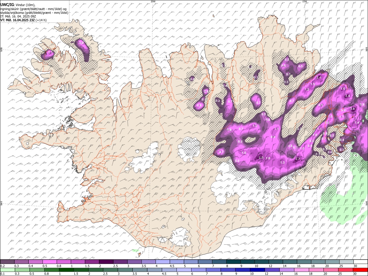Pick the 0.2 dark mauve snow legend swatch
Image resolution: width=368 pixels, height=276 pixels.
(7, 262)
